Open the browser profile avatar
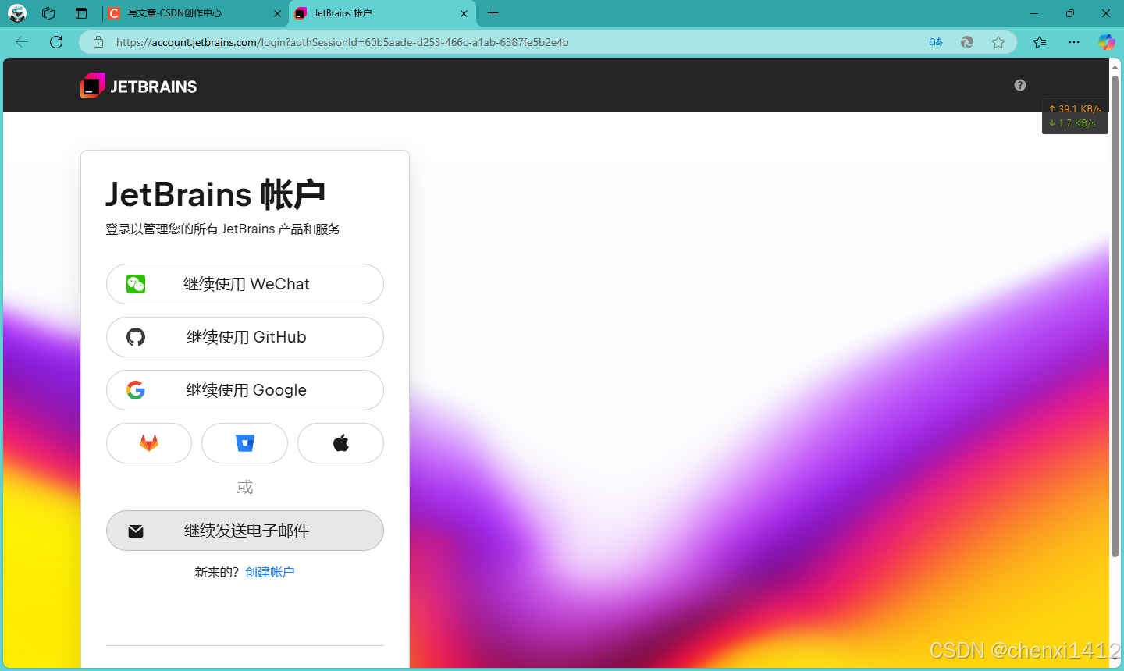This screenshot has width=1124, height=671. [17, 13]
